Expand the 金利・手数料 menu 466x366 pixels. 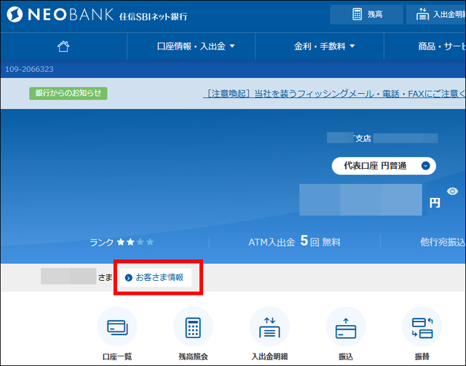pyautogui.click(x=324, y=46)
